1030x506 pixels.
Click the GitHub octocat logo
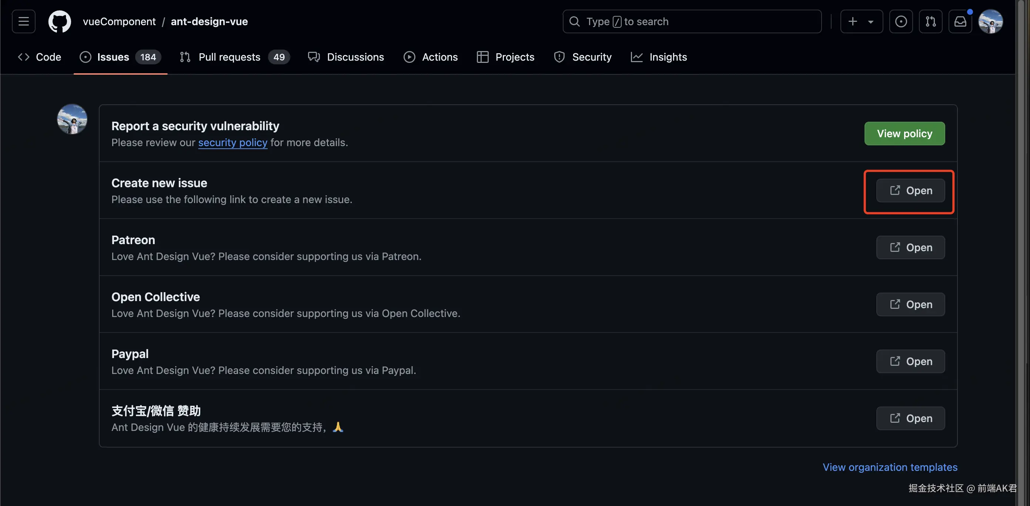point(60,21)
